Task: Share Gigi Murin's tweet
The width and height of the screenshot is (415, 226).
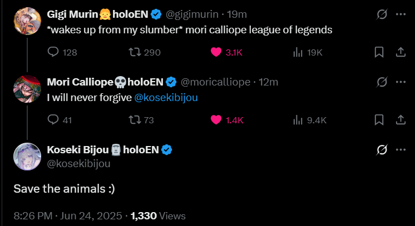Action: (400, 52)
